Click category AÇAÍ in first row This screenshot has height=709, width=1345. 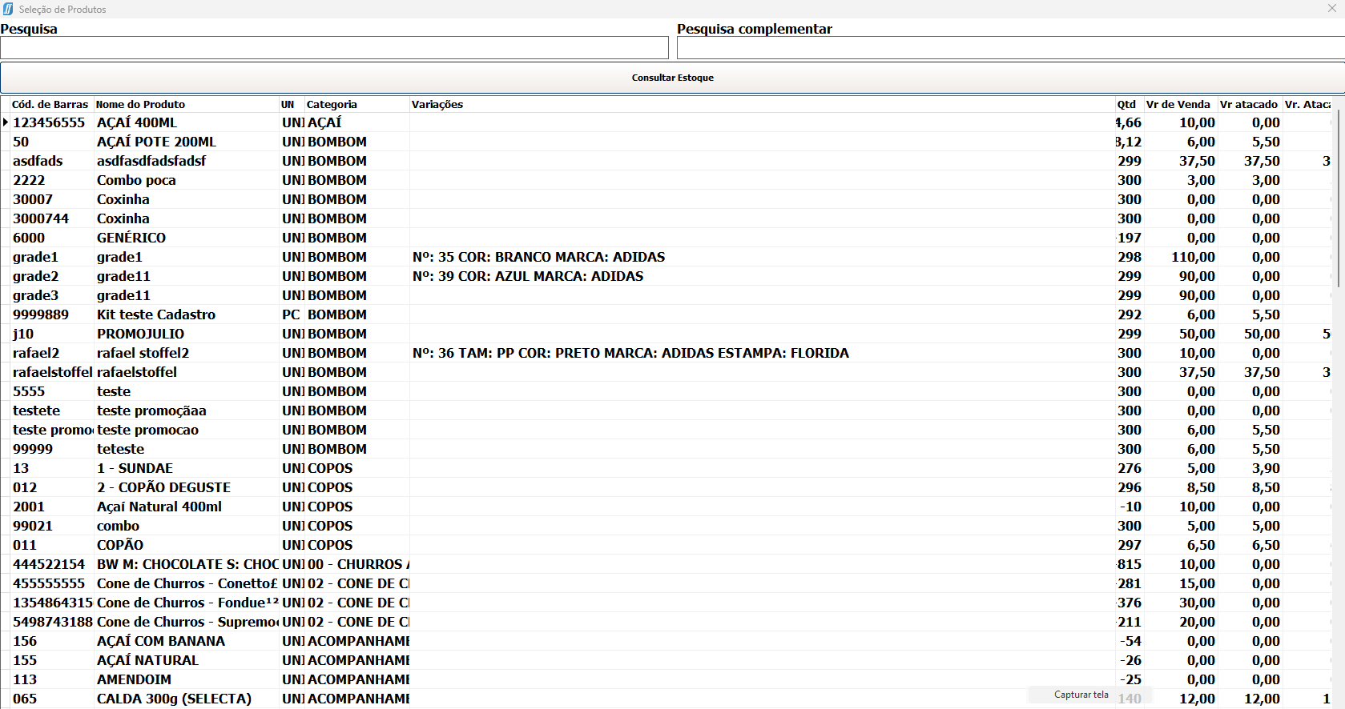click(324, 122)
